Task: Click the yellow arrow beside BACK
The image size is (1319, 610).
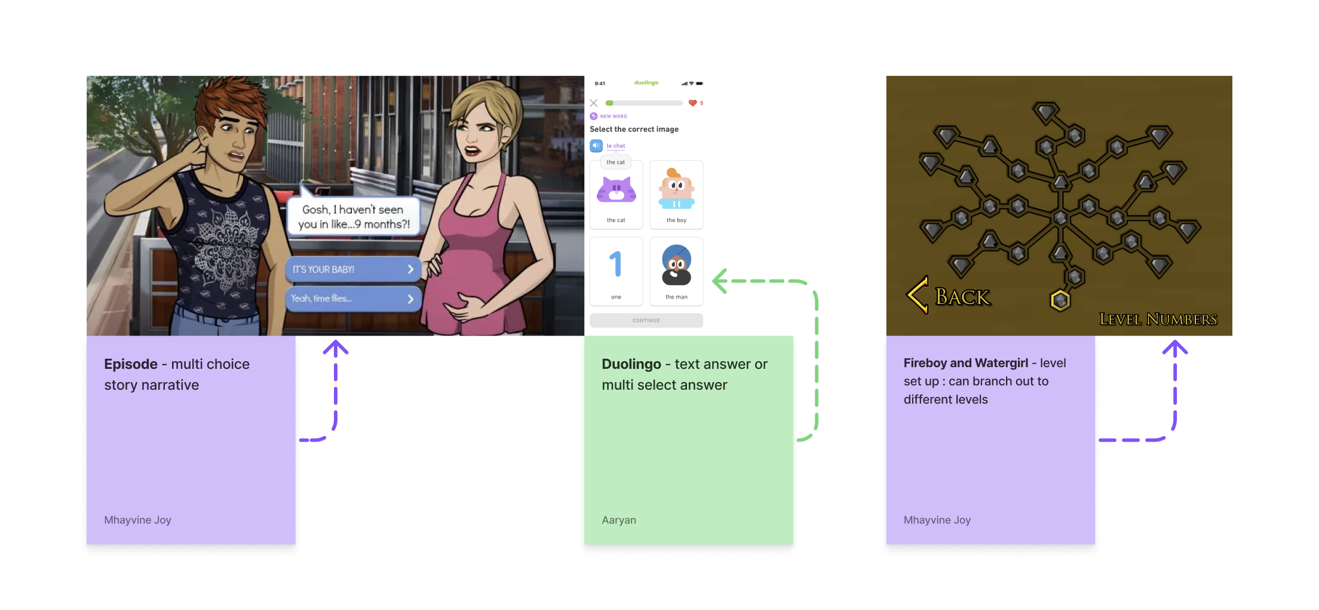Action: click(x=918, y=295)
